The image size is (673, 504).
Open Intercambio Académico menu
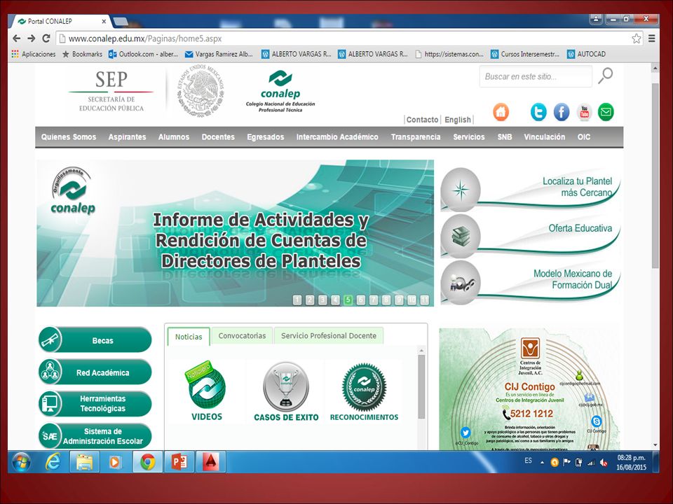tap(337, 137)
